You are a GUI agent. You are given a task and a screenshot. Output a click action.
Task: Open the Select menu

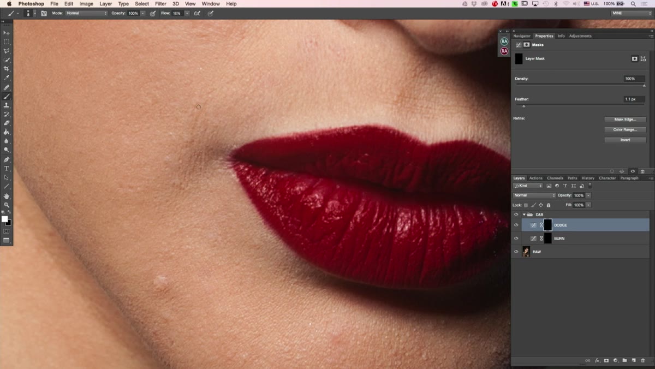pos(142,4)
